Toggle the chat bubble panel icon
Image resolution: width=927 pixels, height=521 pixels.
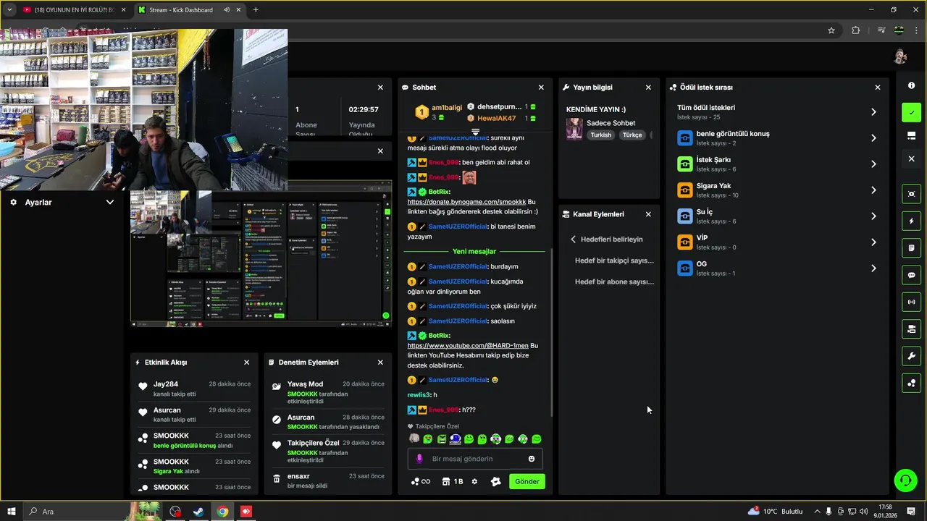click(x=911, y=275)
